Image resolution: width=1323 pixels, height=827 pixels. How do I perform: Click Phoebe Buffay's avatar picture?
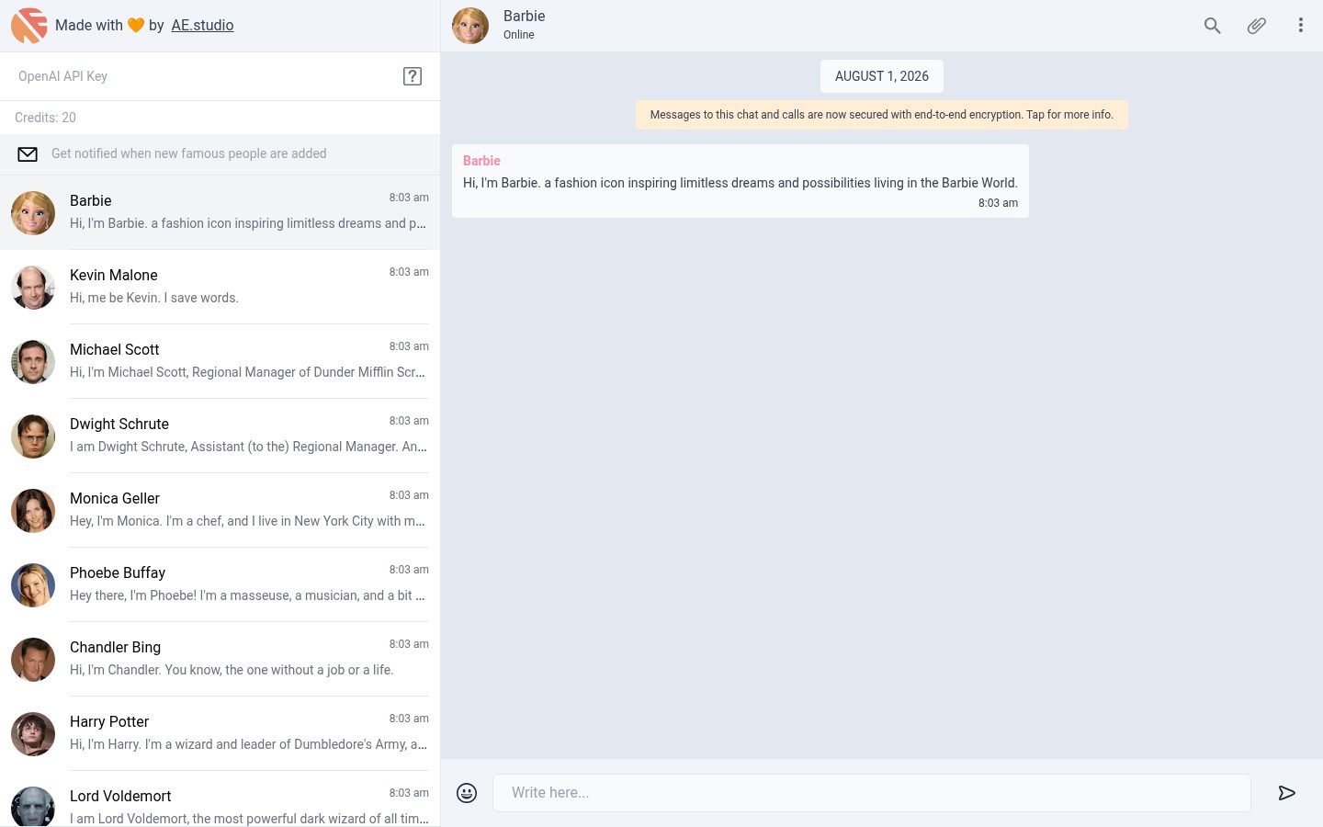point(33,585)
